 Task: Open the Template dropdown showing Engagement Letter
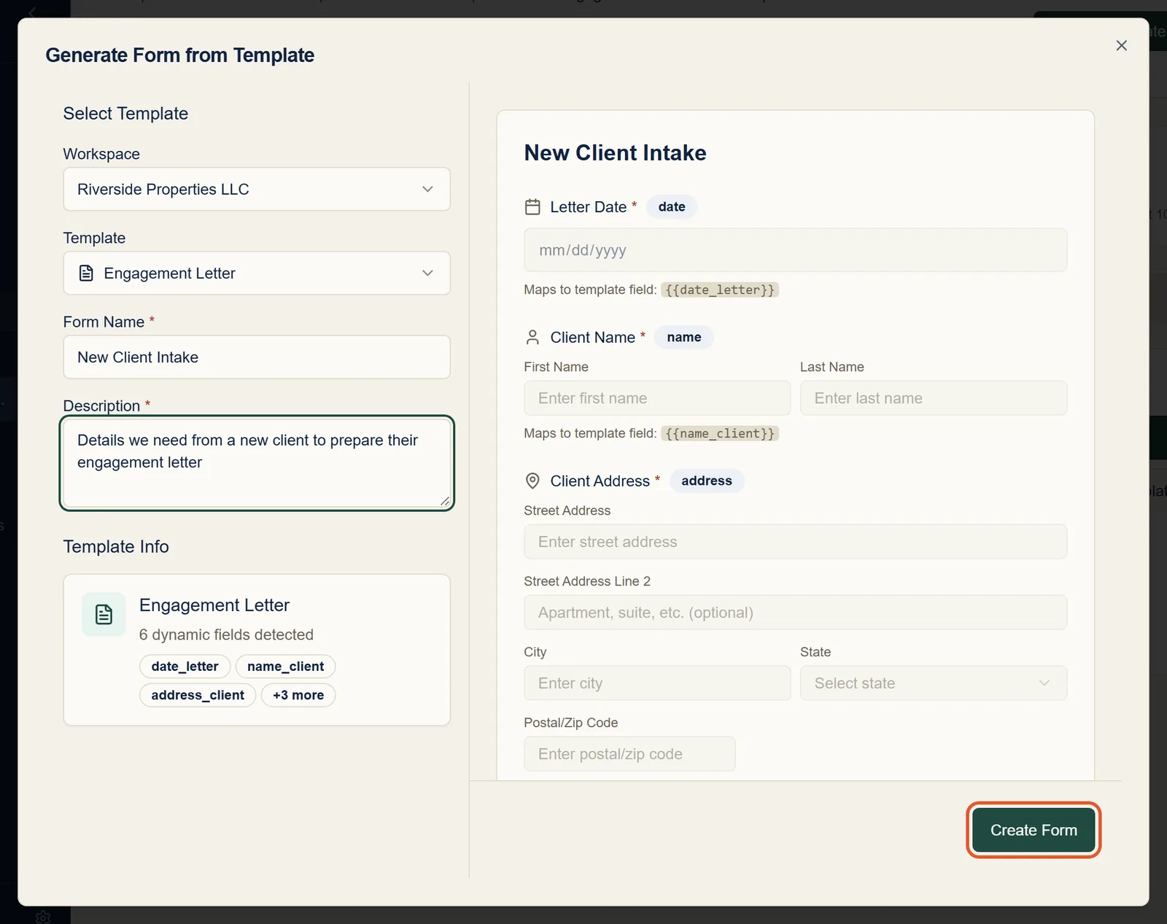257,273
